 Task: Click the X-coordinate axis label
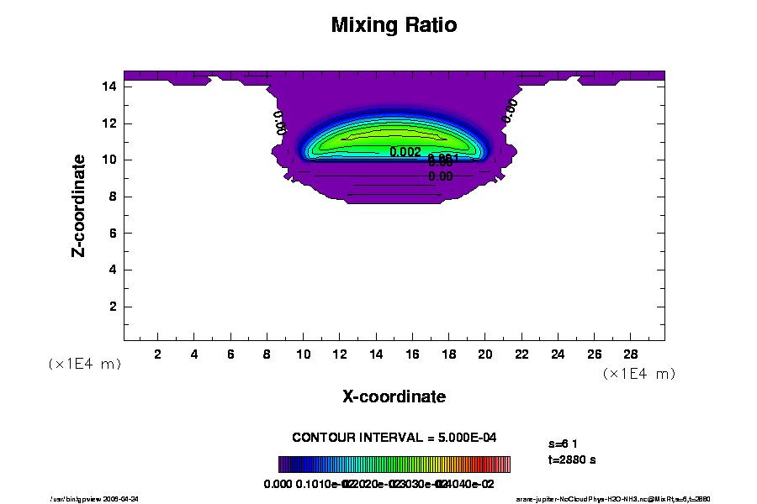(394, 396)
